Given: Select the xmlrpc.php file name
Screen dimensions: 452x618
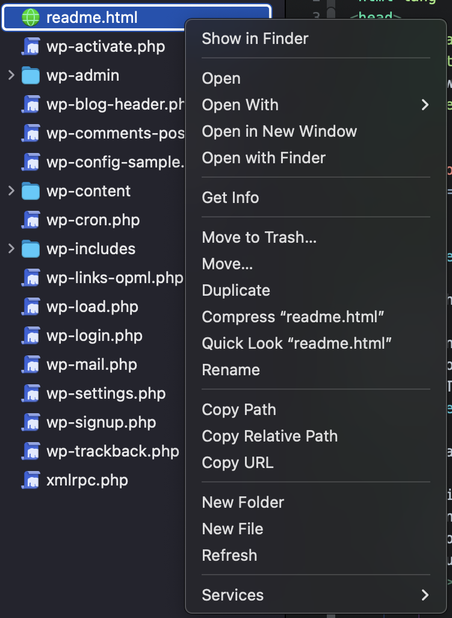Looking at the screenshot, I should point(87,481).
